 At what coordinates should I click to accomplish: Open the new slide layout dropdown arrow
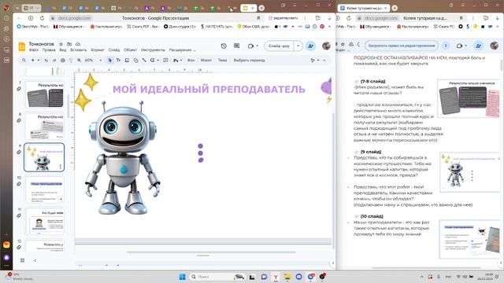click(x=39, y=60)
